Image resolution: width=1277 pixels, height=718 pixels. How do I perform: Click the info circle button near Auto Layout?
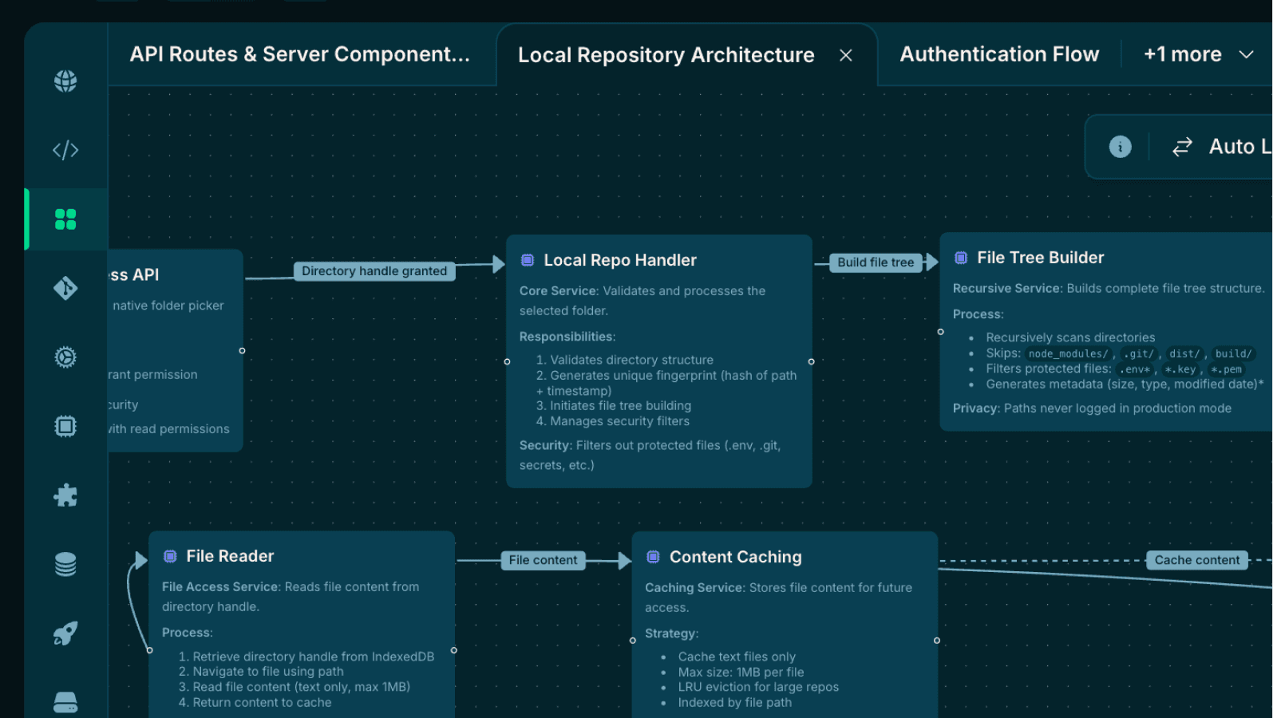1120,147
